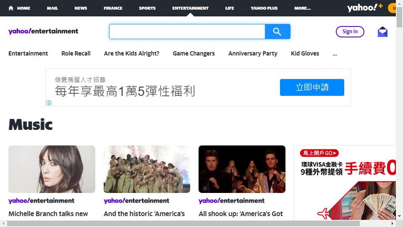
Task: Click the 'All shook up: America's Got' headline
Action: (x=241, y=214)
